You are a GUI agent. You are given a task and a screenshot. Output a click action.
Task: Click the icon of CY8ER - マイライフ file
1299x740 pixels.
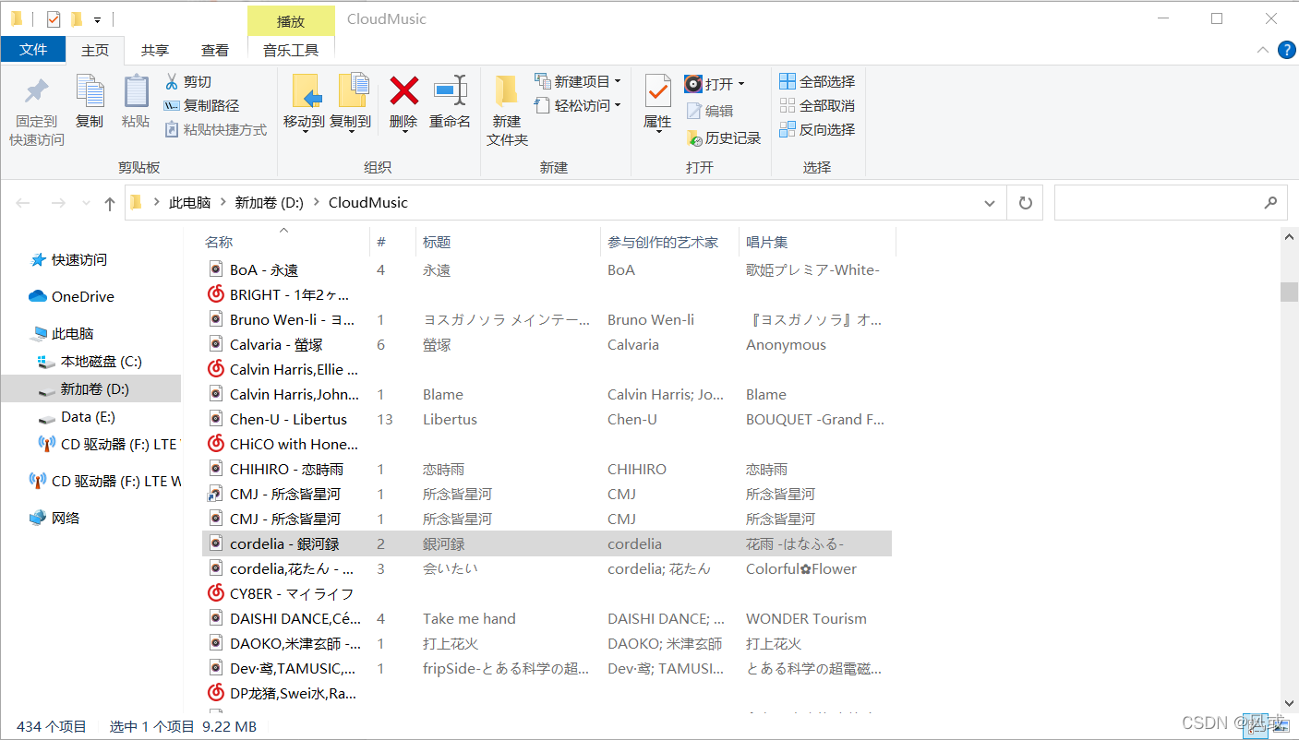pyautogui.click(x=215, y=593)
